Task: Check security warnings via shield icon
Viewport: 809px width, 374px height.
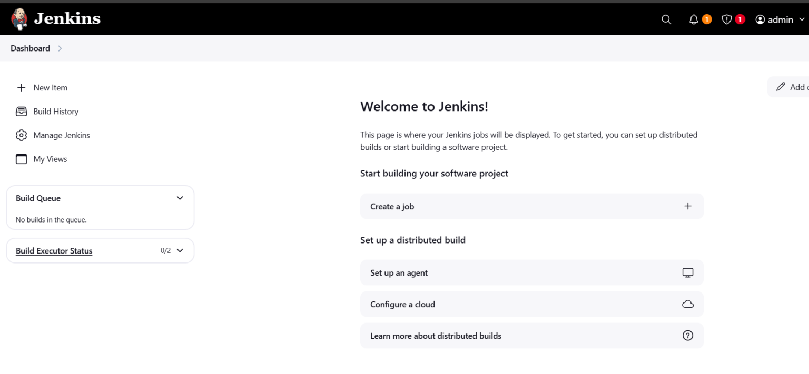Action: point(726,19)
